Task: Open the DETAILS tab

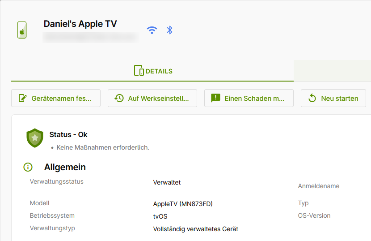Action: coord(153,71)
